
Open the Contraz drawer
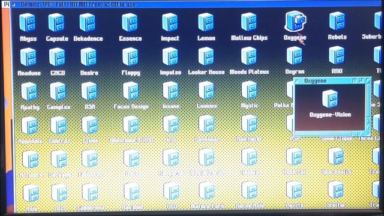(x=59, y=125)
